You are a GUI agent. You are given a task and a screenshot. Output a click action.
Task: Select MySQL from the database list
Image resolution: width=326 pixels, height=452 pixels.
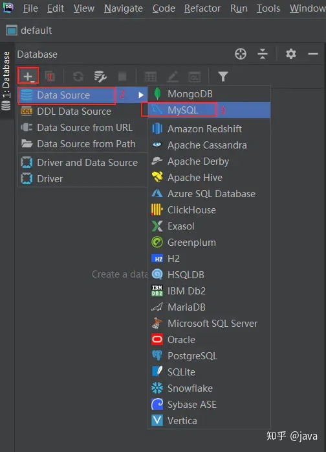click(x=210, y=110)
